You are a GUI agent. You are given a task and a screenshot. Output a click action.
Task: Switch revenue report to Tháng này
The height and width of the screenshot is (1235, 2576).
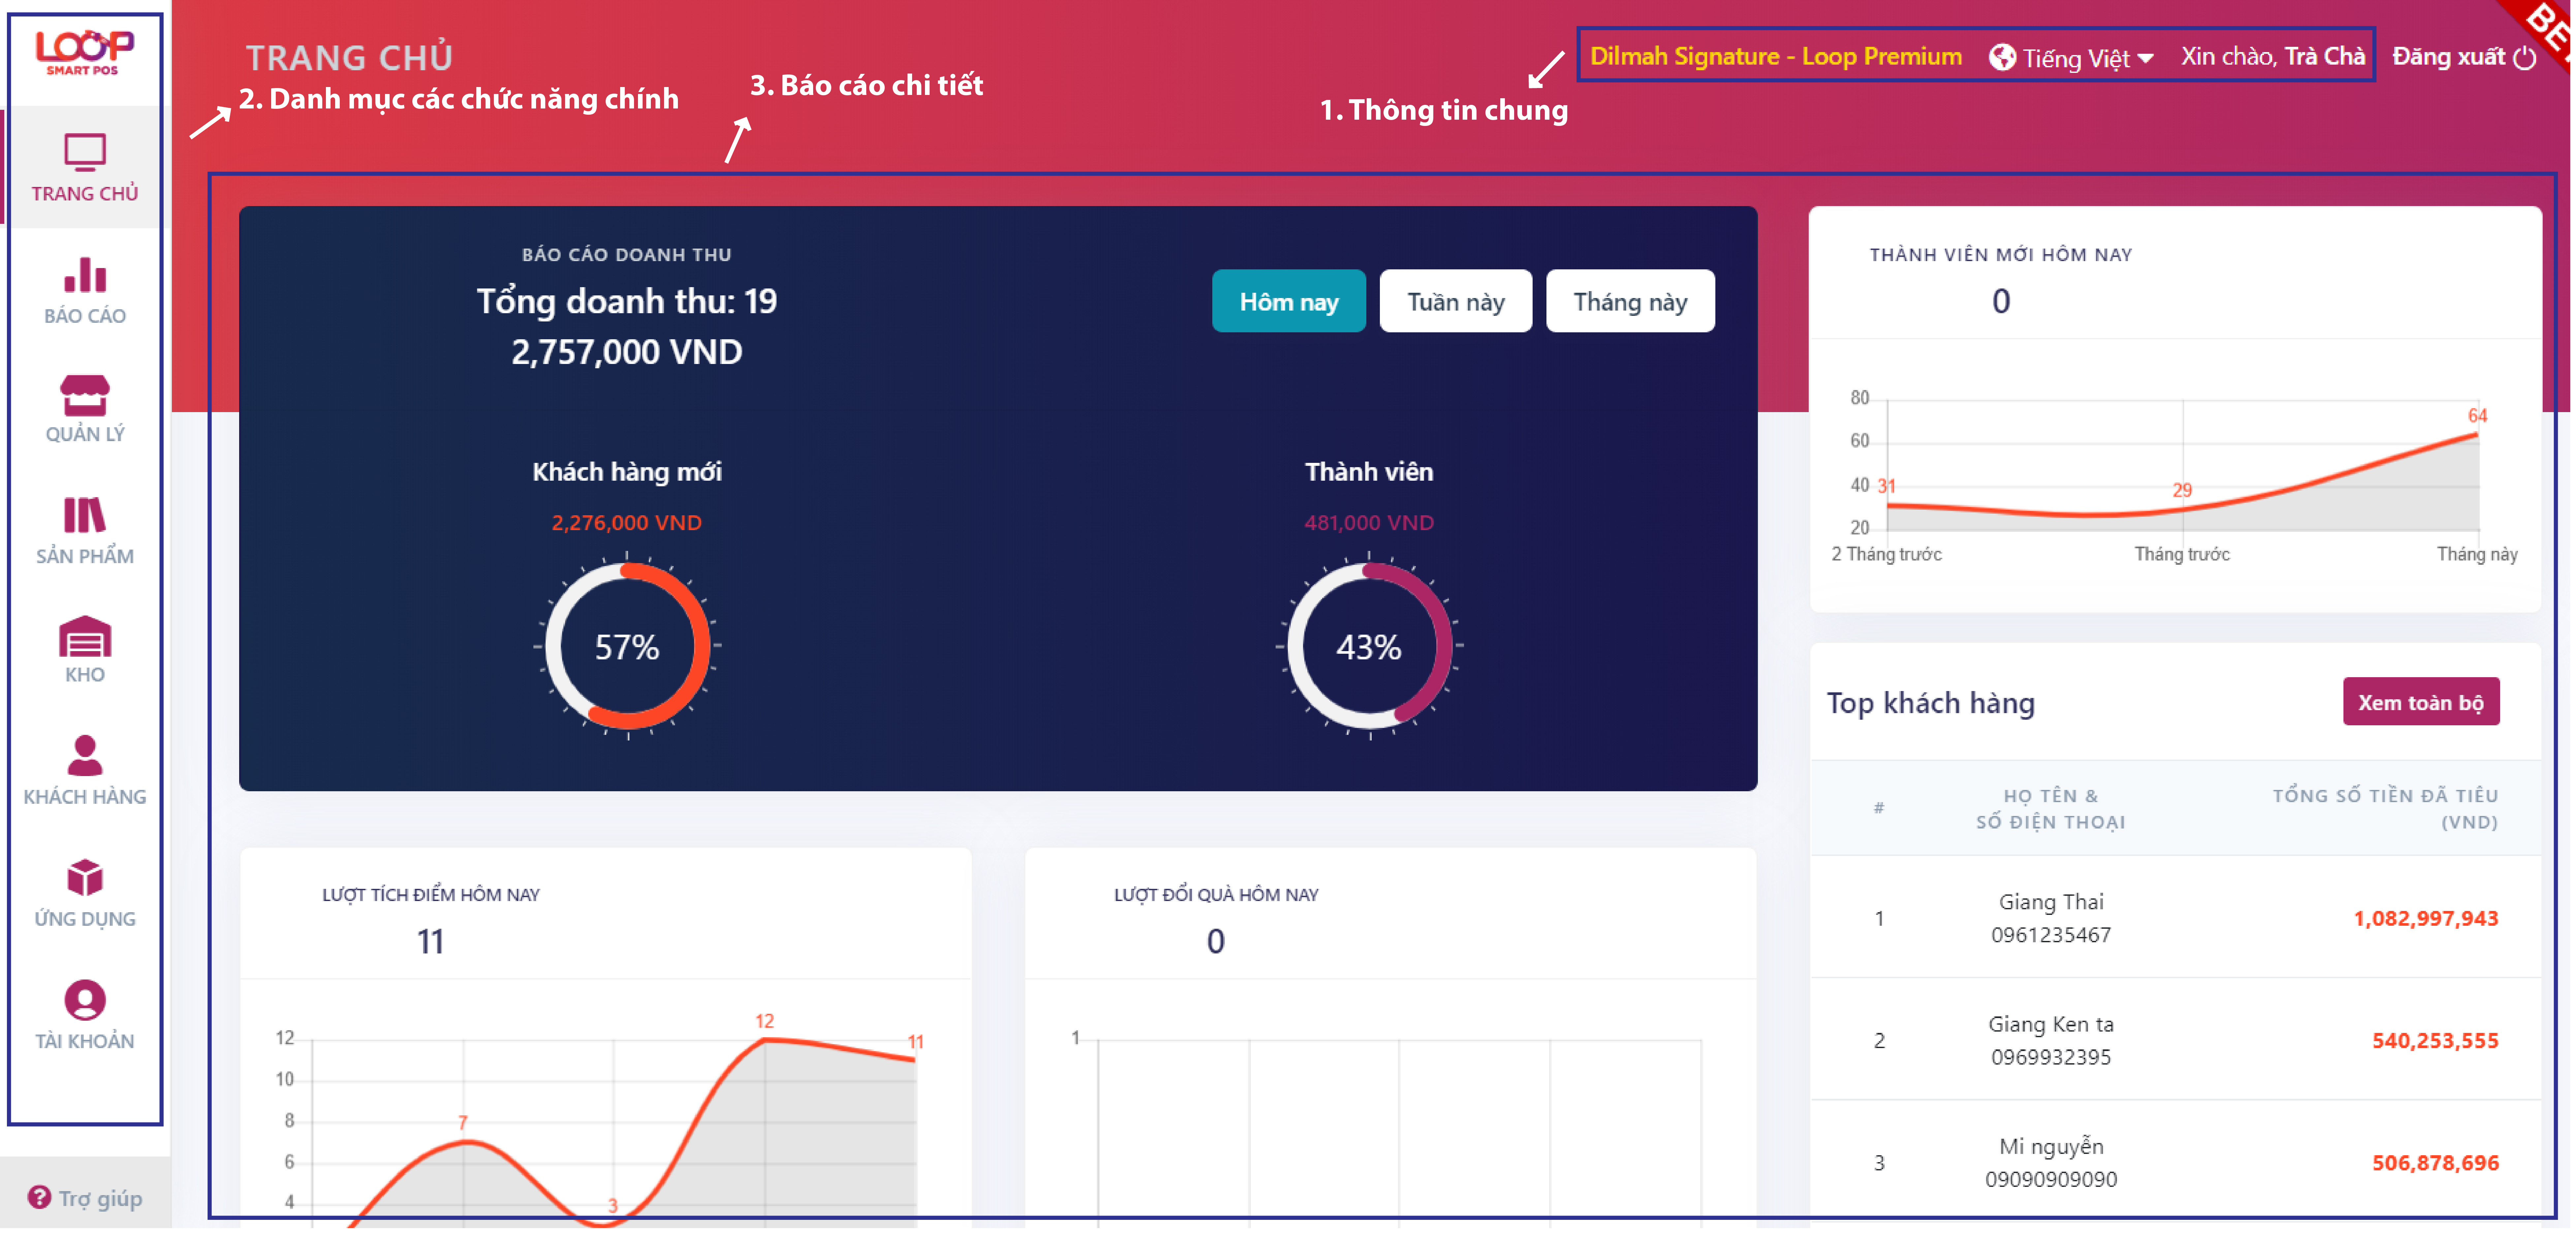click(1630, 301)
